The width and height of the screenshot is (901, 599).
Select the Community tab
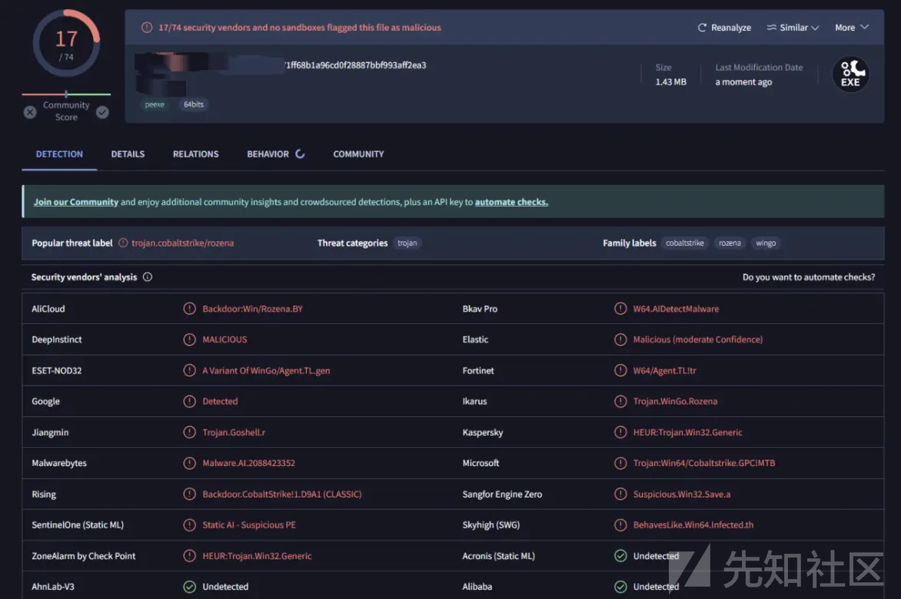pos(358,154)
